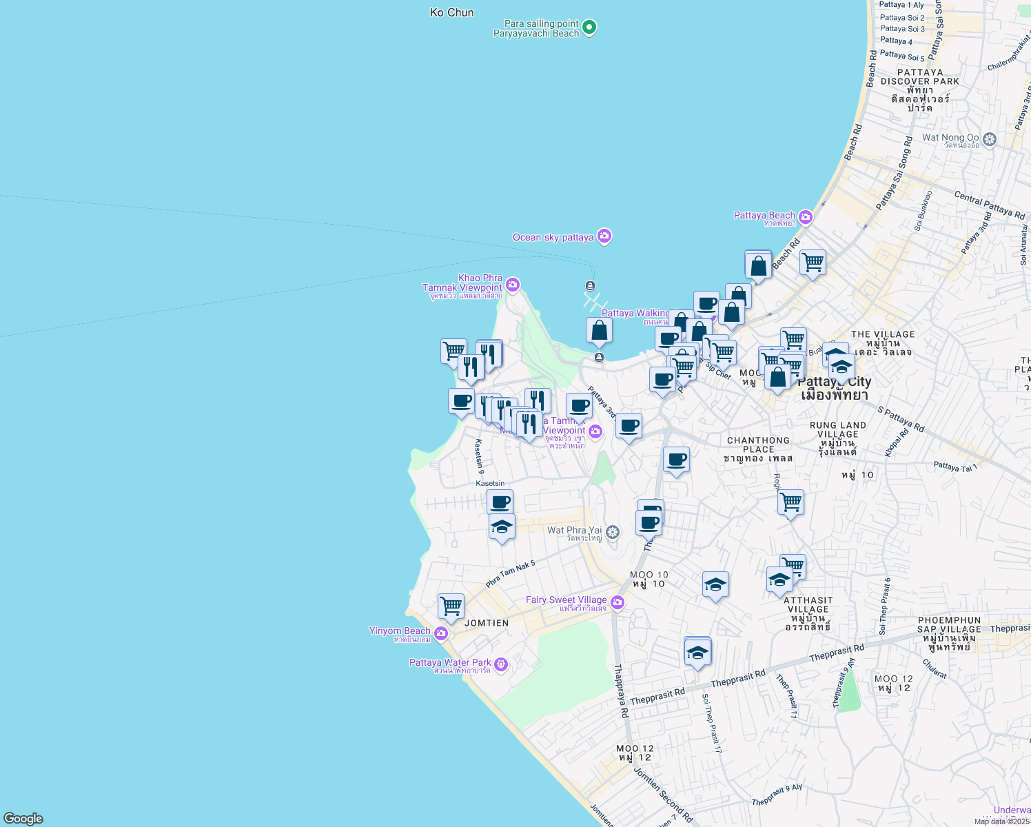Viewport: 1031px width, 827px height.
Task: Open the Wat Nong Oo temple icon
Action: 990,139
